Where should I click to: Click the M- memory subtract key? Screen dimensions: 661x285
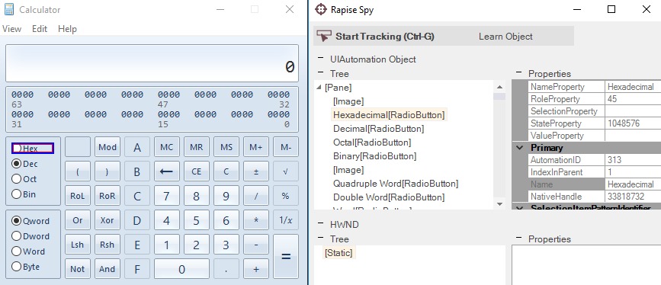point(285,147)
